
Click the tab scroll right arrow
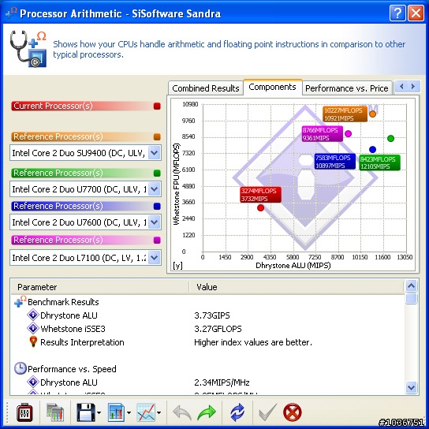point(413,87)
